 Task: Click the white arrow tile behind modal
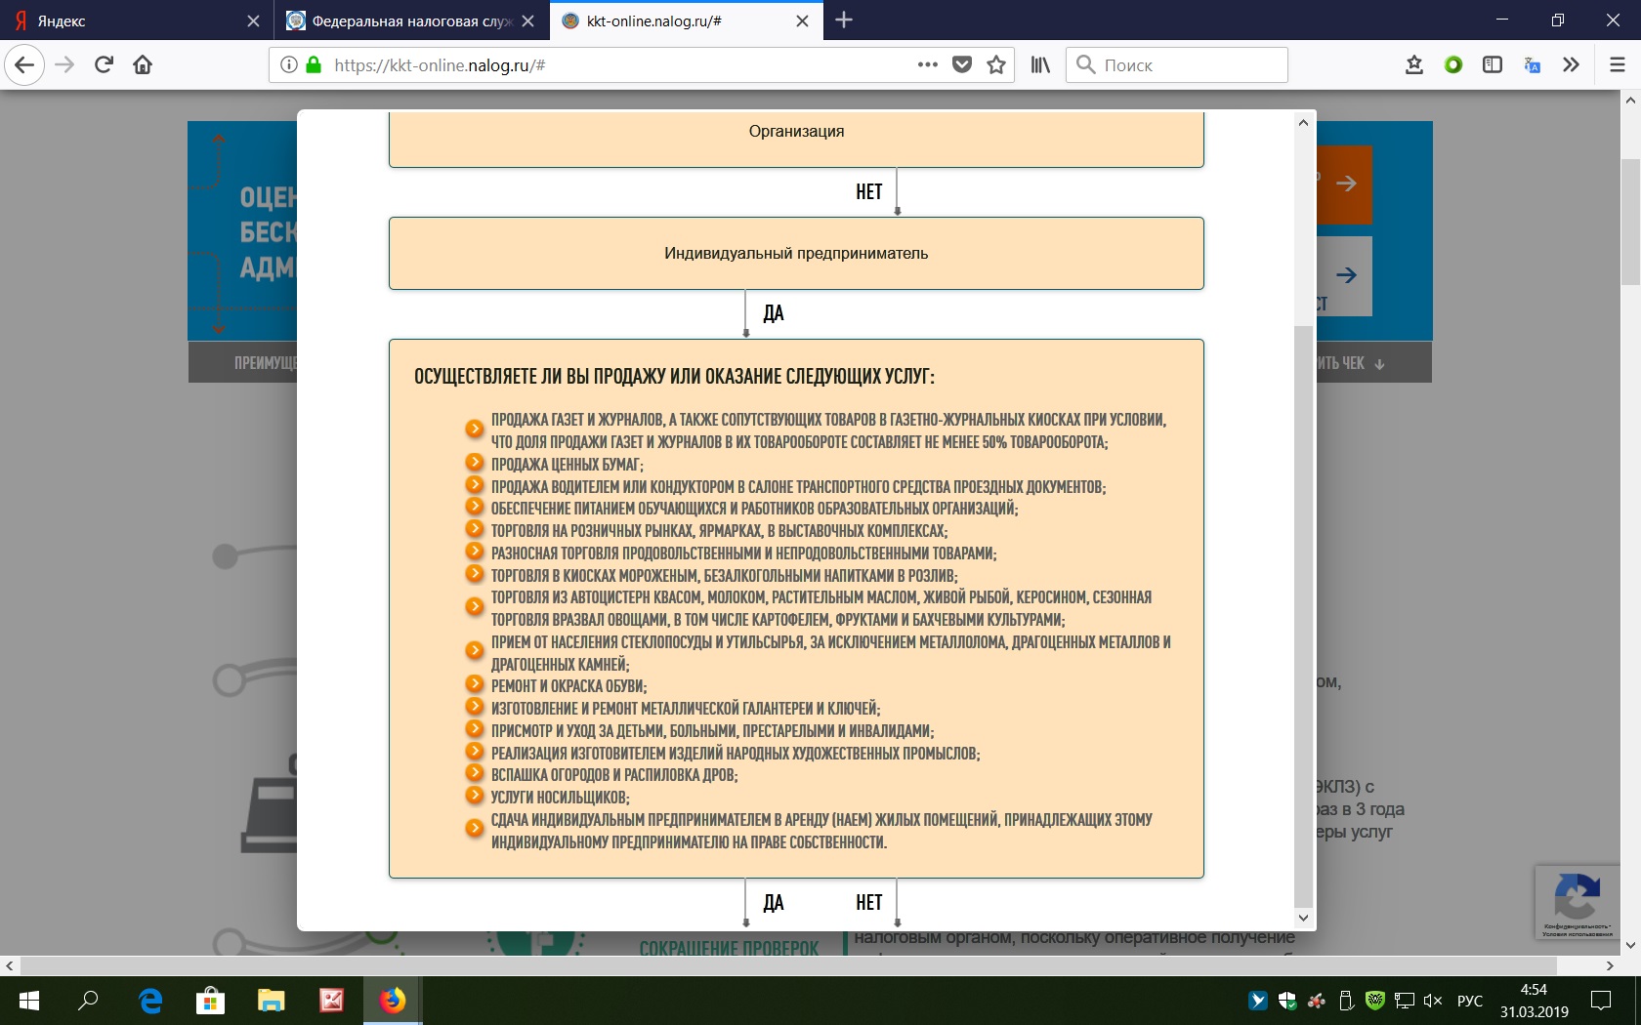tap(1345, 275)
